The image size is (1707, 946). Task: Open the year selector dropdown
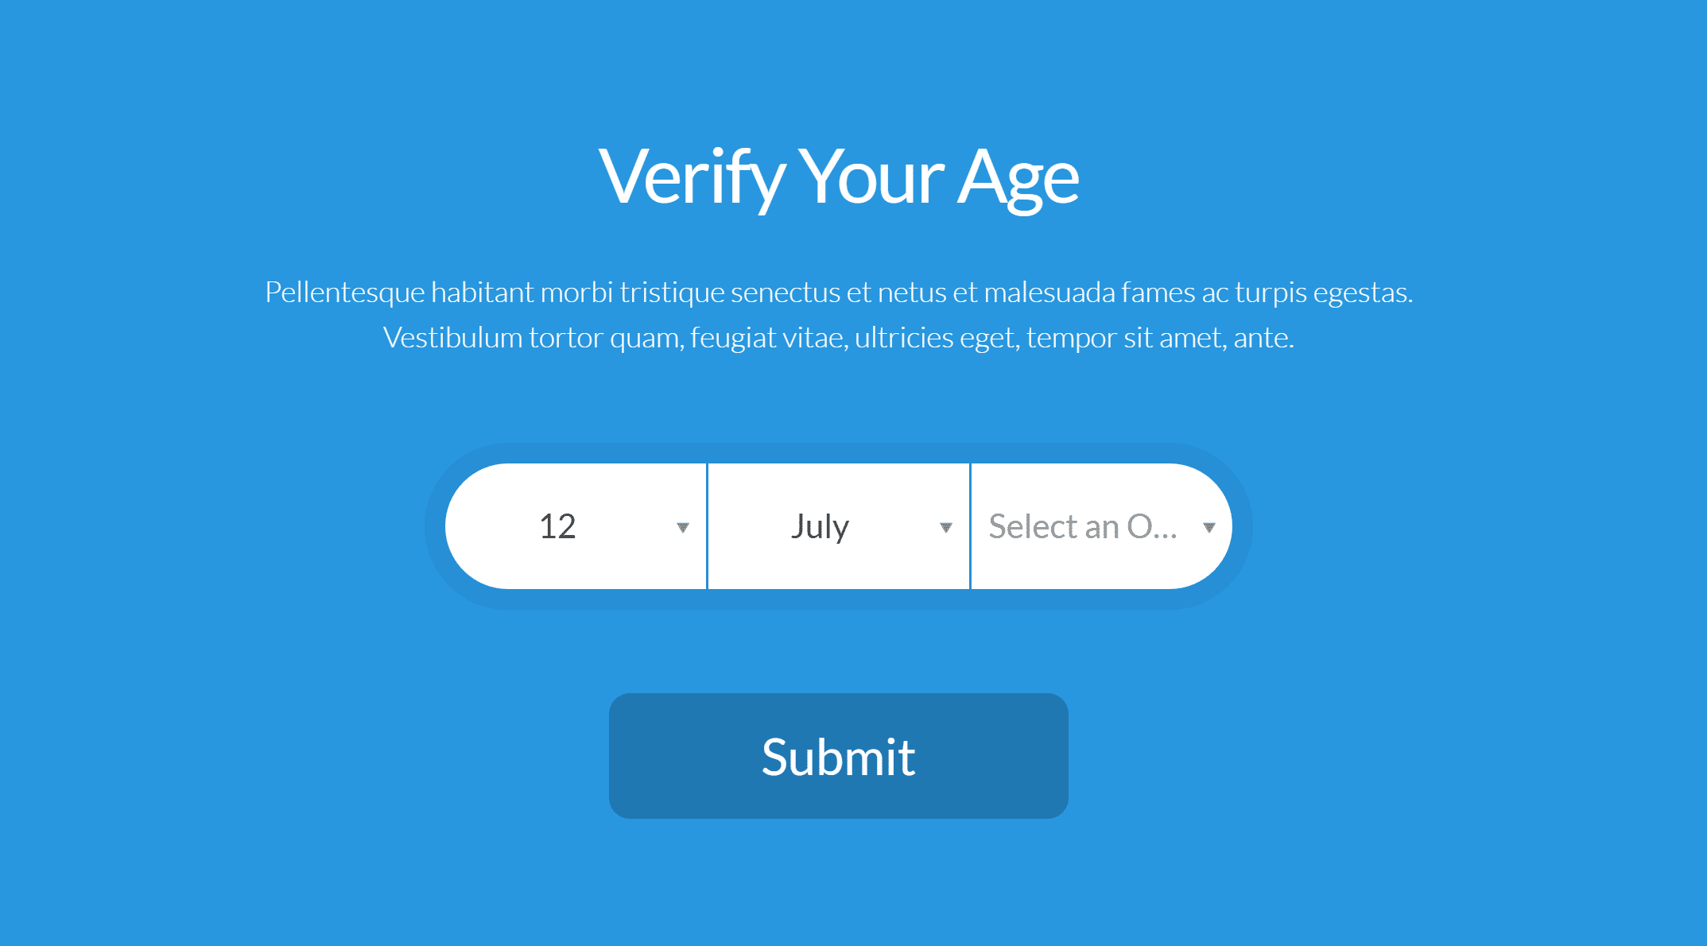coord(1100,524)
